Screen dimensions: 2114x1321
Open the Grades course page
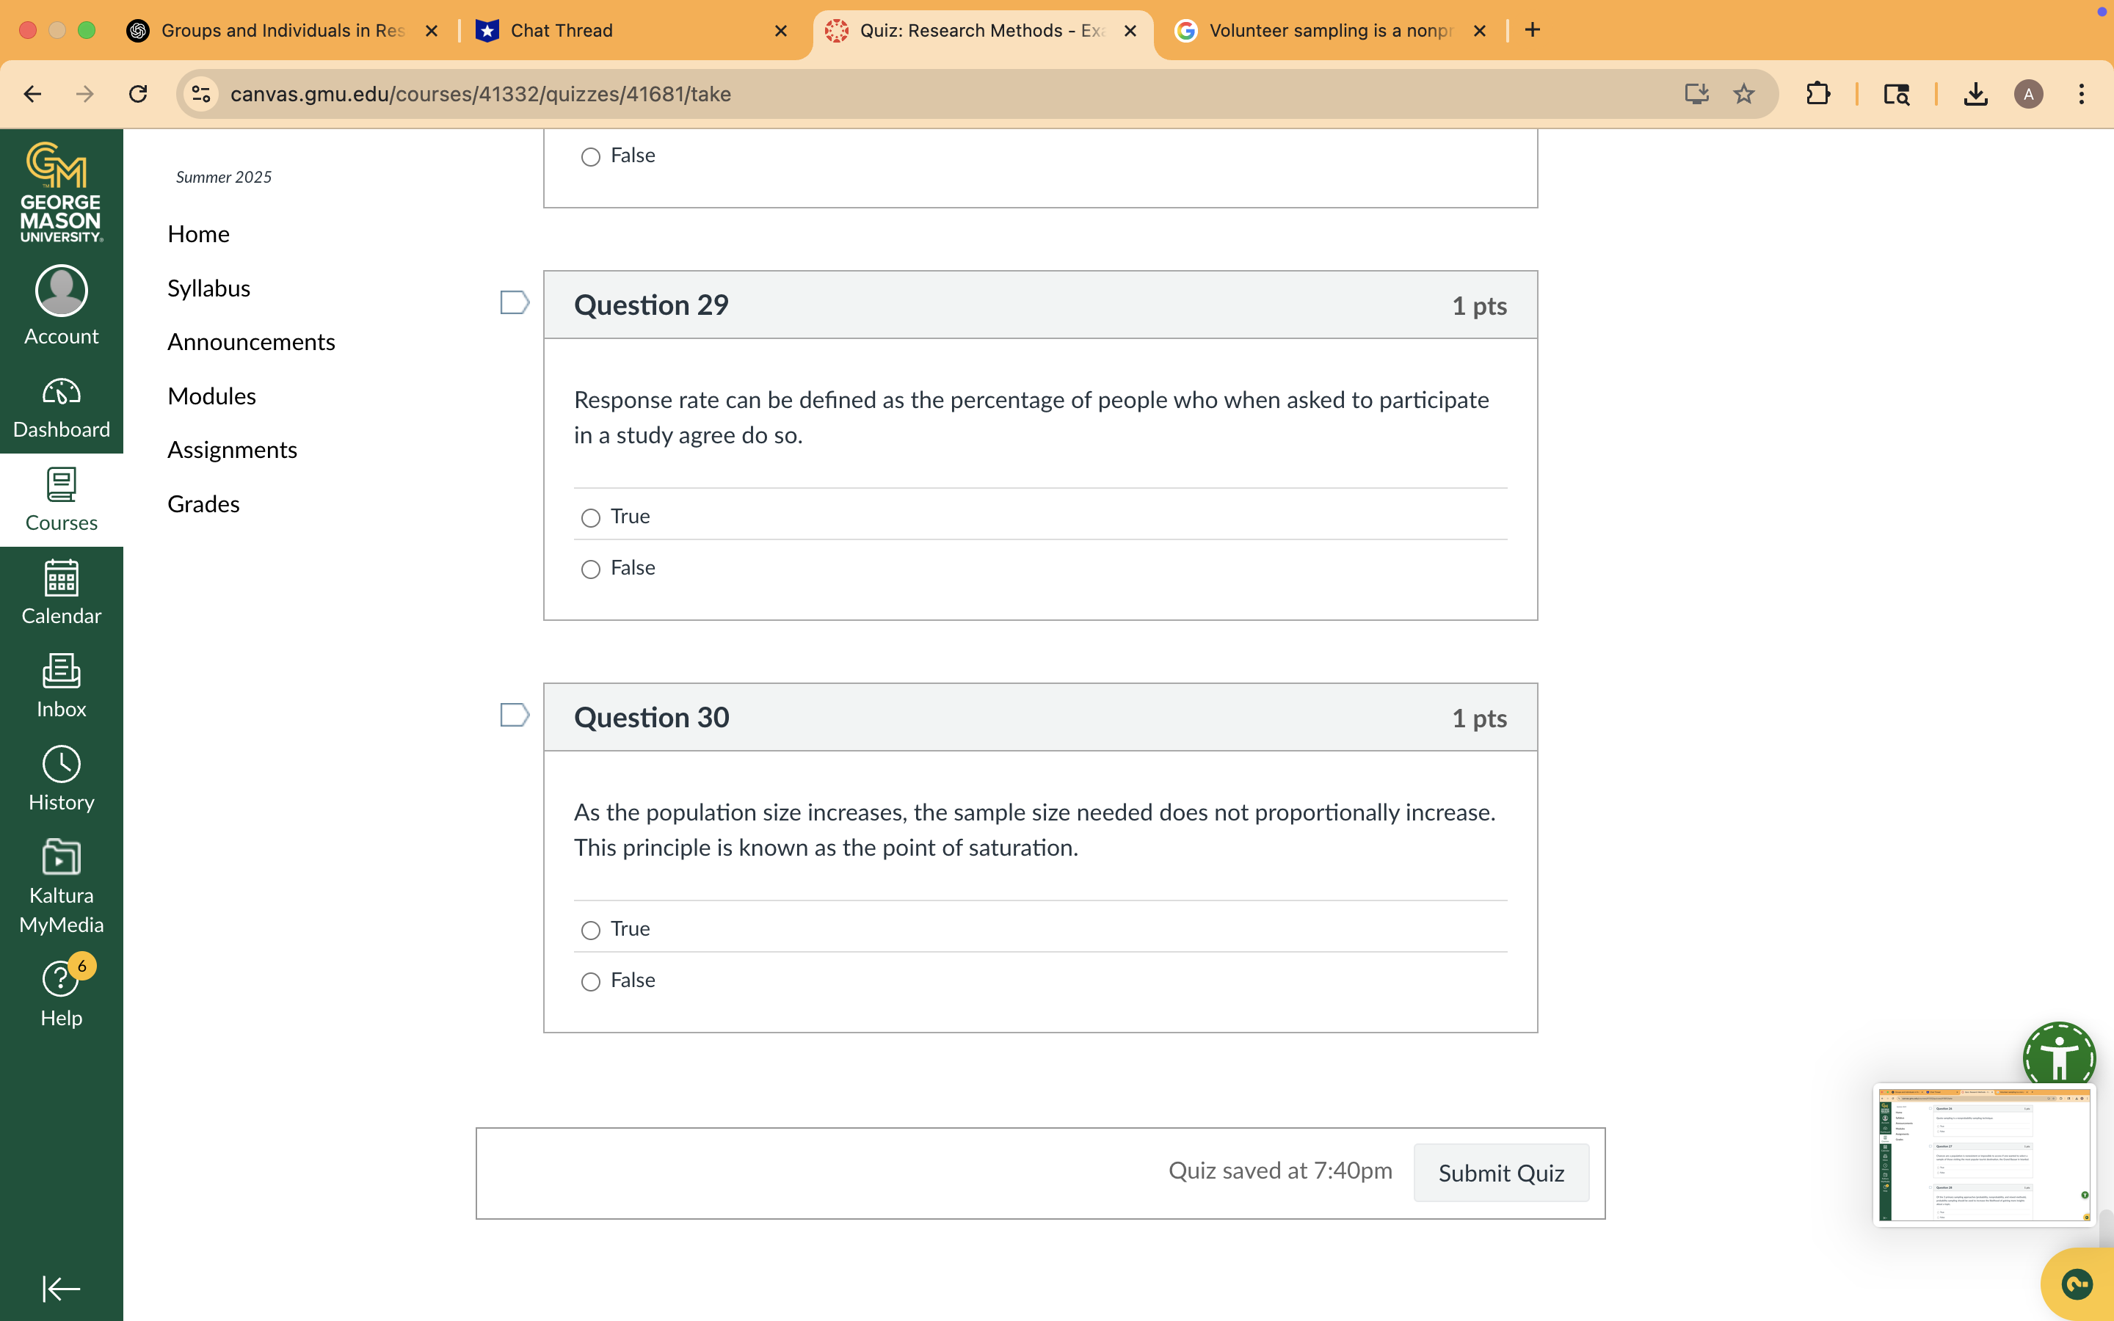click(x=203, y=503)
